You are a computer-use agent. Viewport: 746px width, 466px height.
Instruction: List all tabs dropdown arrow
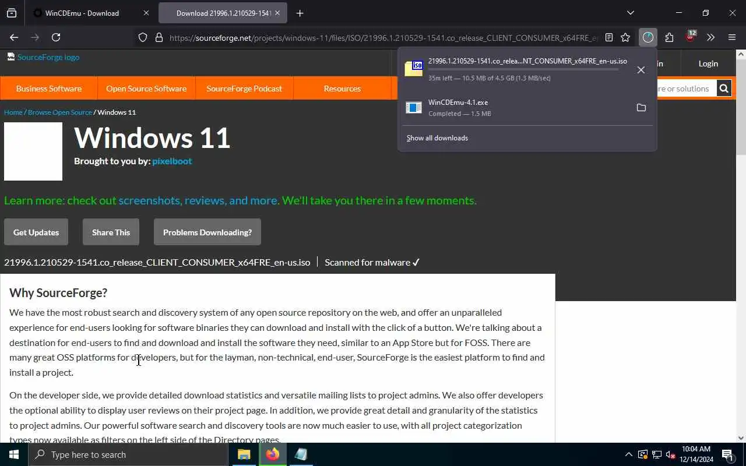(x=630, y=13)
